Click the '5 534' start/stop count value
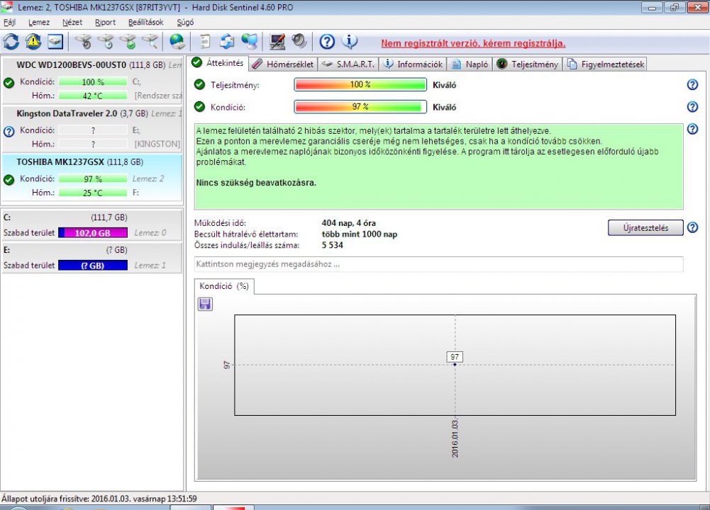 [333, 245]
